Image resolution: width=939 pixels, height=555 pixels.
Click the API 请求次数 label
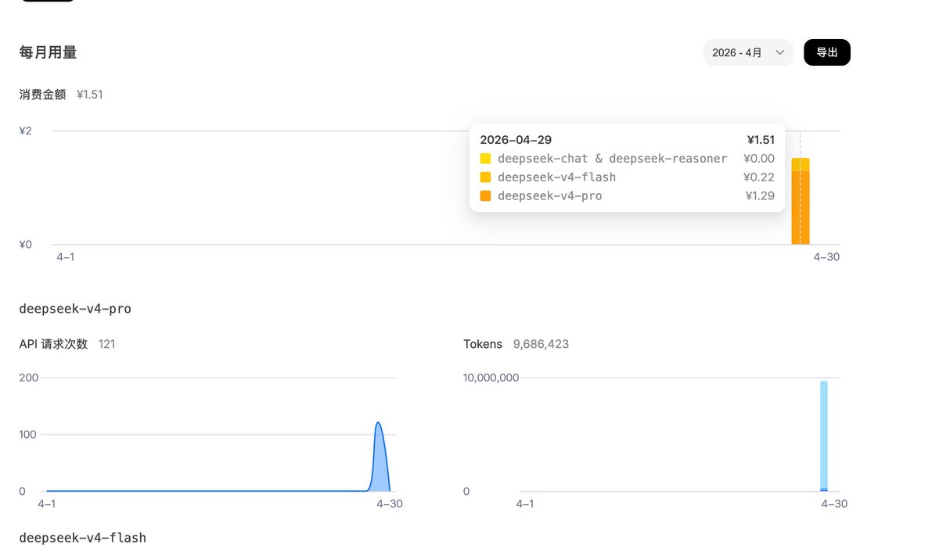(53, 344)
